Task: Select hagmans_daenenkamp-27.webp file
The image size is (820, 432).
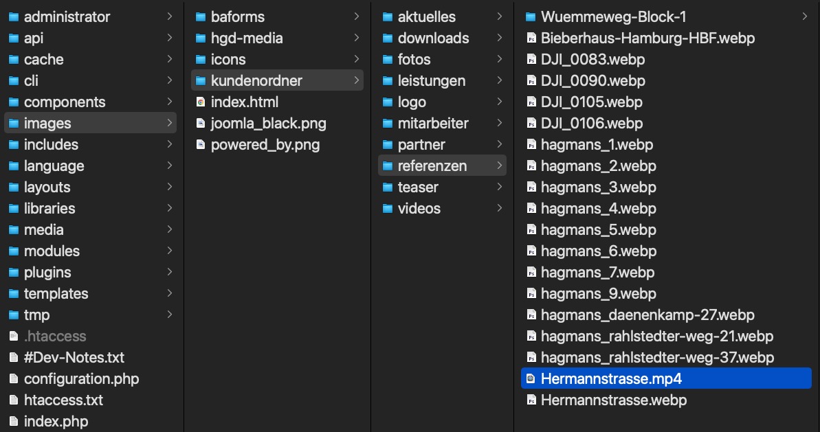Action: coord(647,315)
